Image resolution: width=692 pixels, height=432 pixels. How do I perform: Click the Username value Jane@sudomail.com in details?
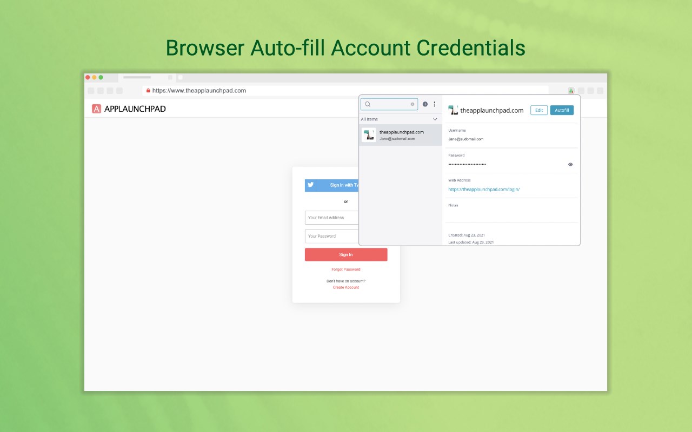[x=466, y=139]
